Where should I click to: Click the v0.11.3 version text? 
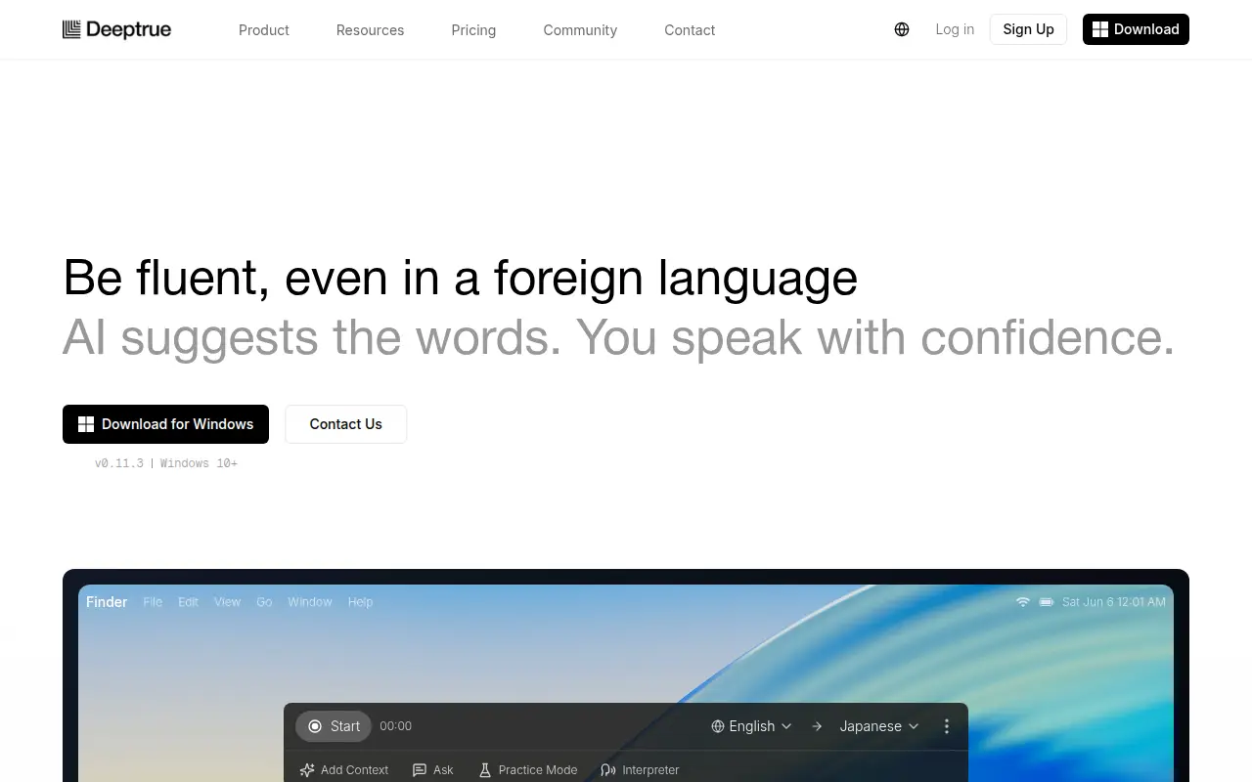click(119, 463)
